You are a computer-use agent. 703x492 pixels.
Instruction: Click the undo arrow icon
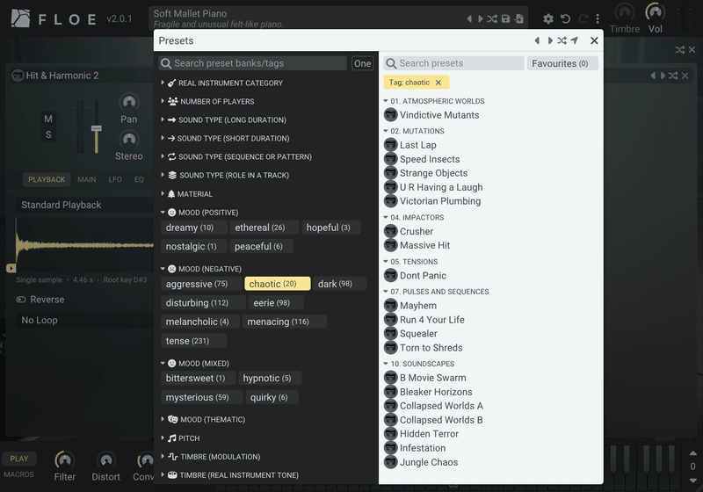click(565, 18)
